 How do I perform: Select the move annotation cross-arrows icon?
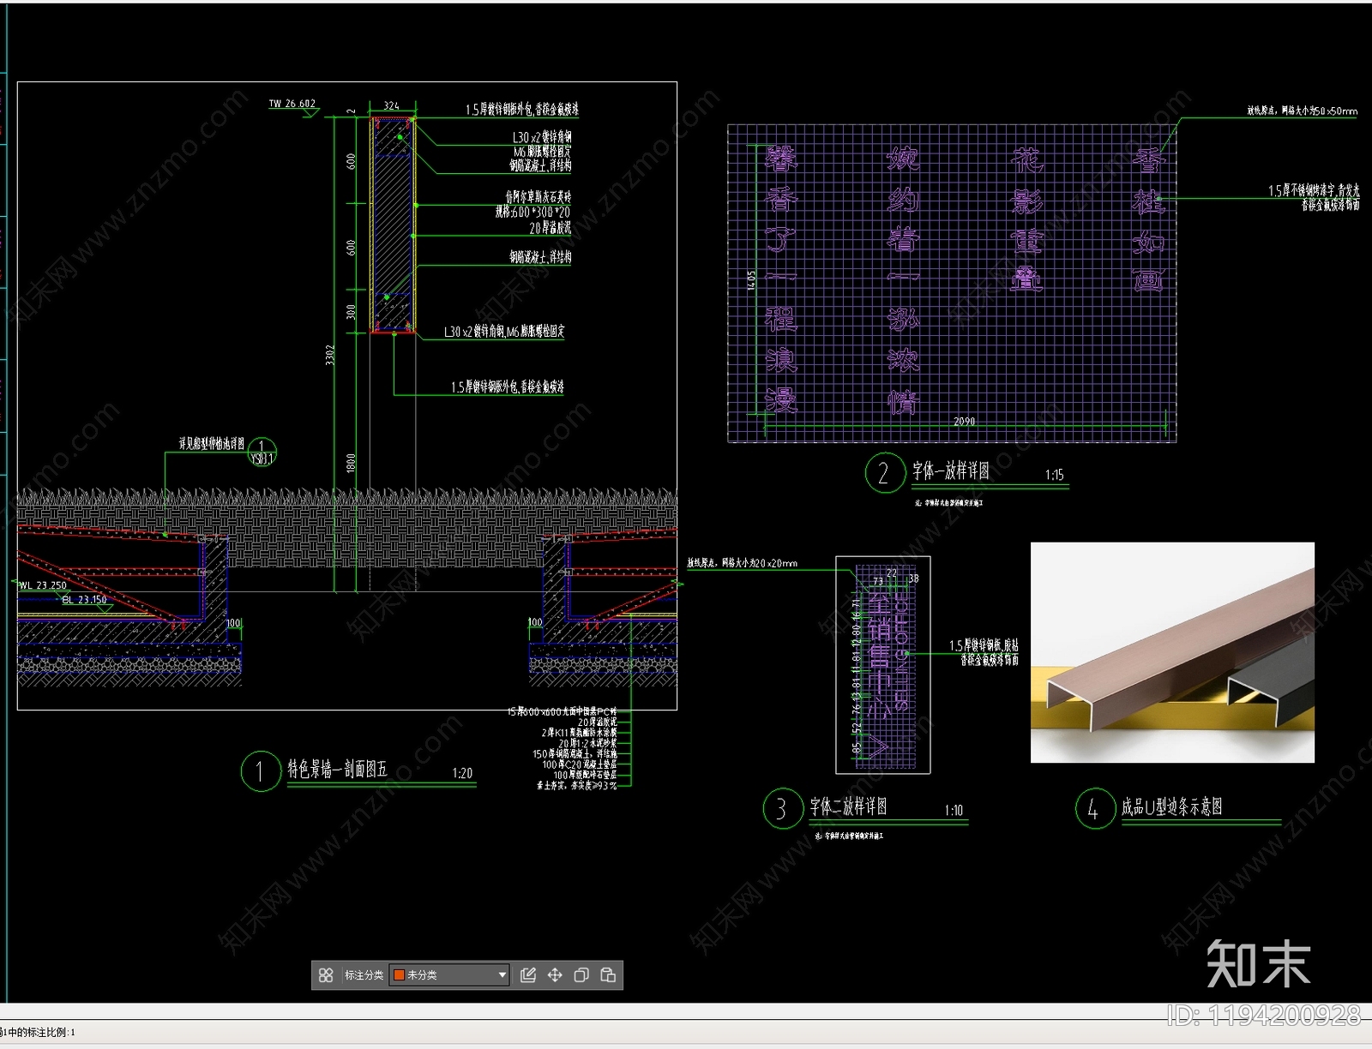coord(555,975)
